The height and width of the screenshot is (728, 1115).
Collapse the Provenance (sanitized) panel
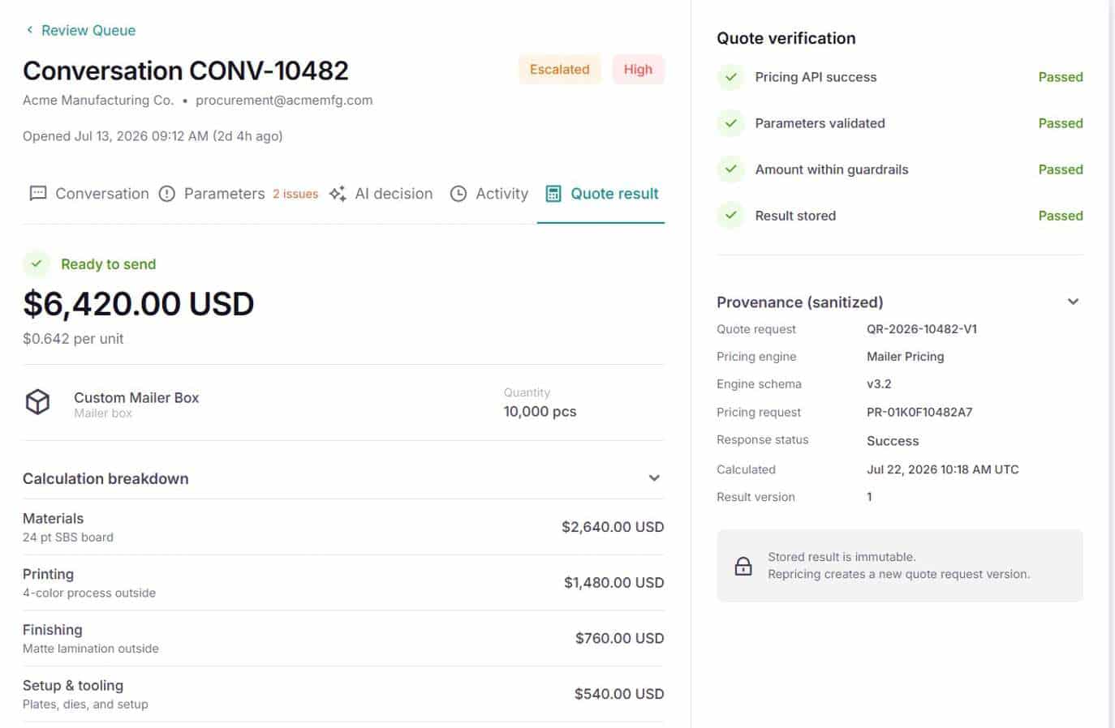pos(1073,302)
